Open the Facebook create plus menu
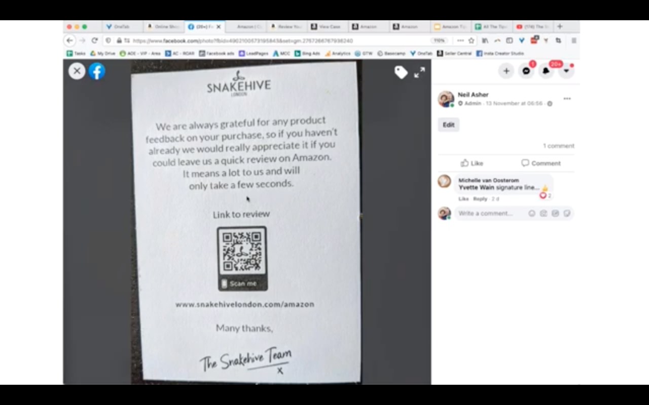The height and width of the screenshot is (405, 649). (506, 71)
